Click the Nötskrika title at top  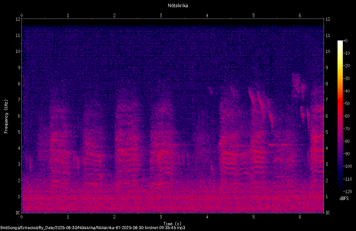(x=178, y=6)
